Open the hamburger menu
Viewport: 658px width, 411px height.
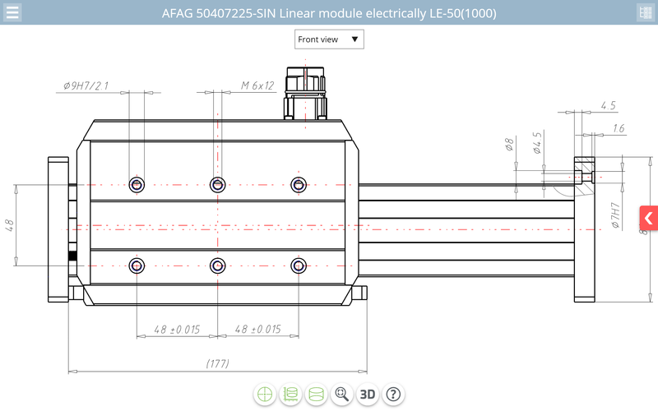click(12, 12)
